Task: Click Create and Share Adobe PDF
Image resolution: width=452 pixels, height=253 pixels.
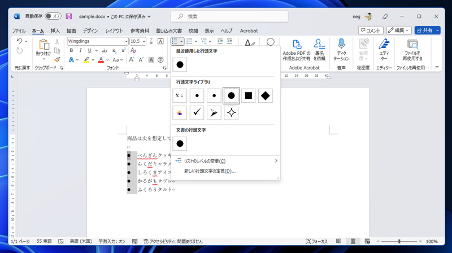Action: [x=296, y=50]
